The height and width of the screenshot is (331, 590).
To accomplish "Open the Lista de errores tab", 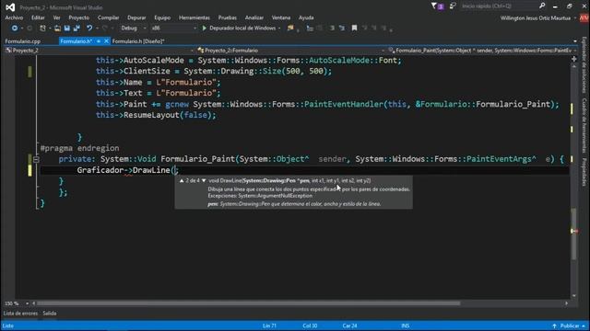I will coord(20,313).
